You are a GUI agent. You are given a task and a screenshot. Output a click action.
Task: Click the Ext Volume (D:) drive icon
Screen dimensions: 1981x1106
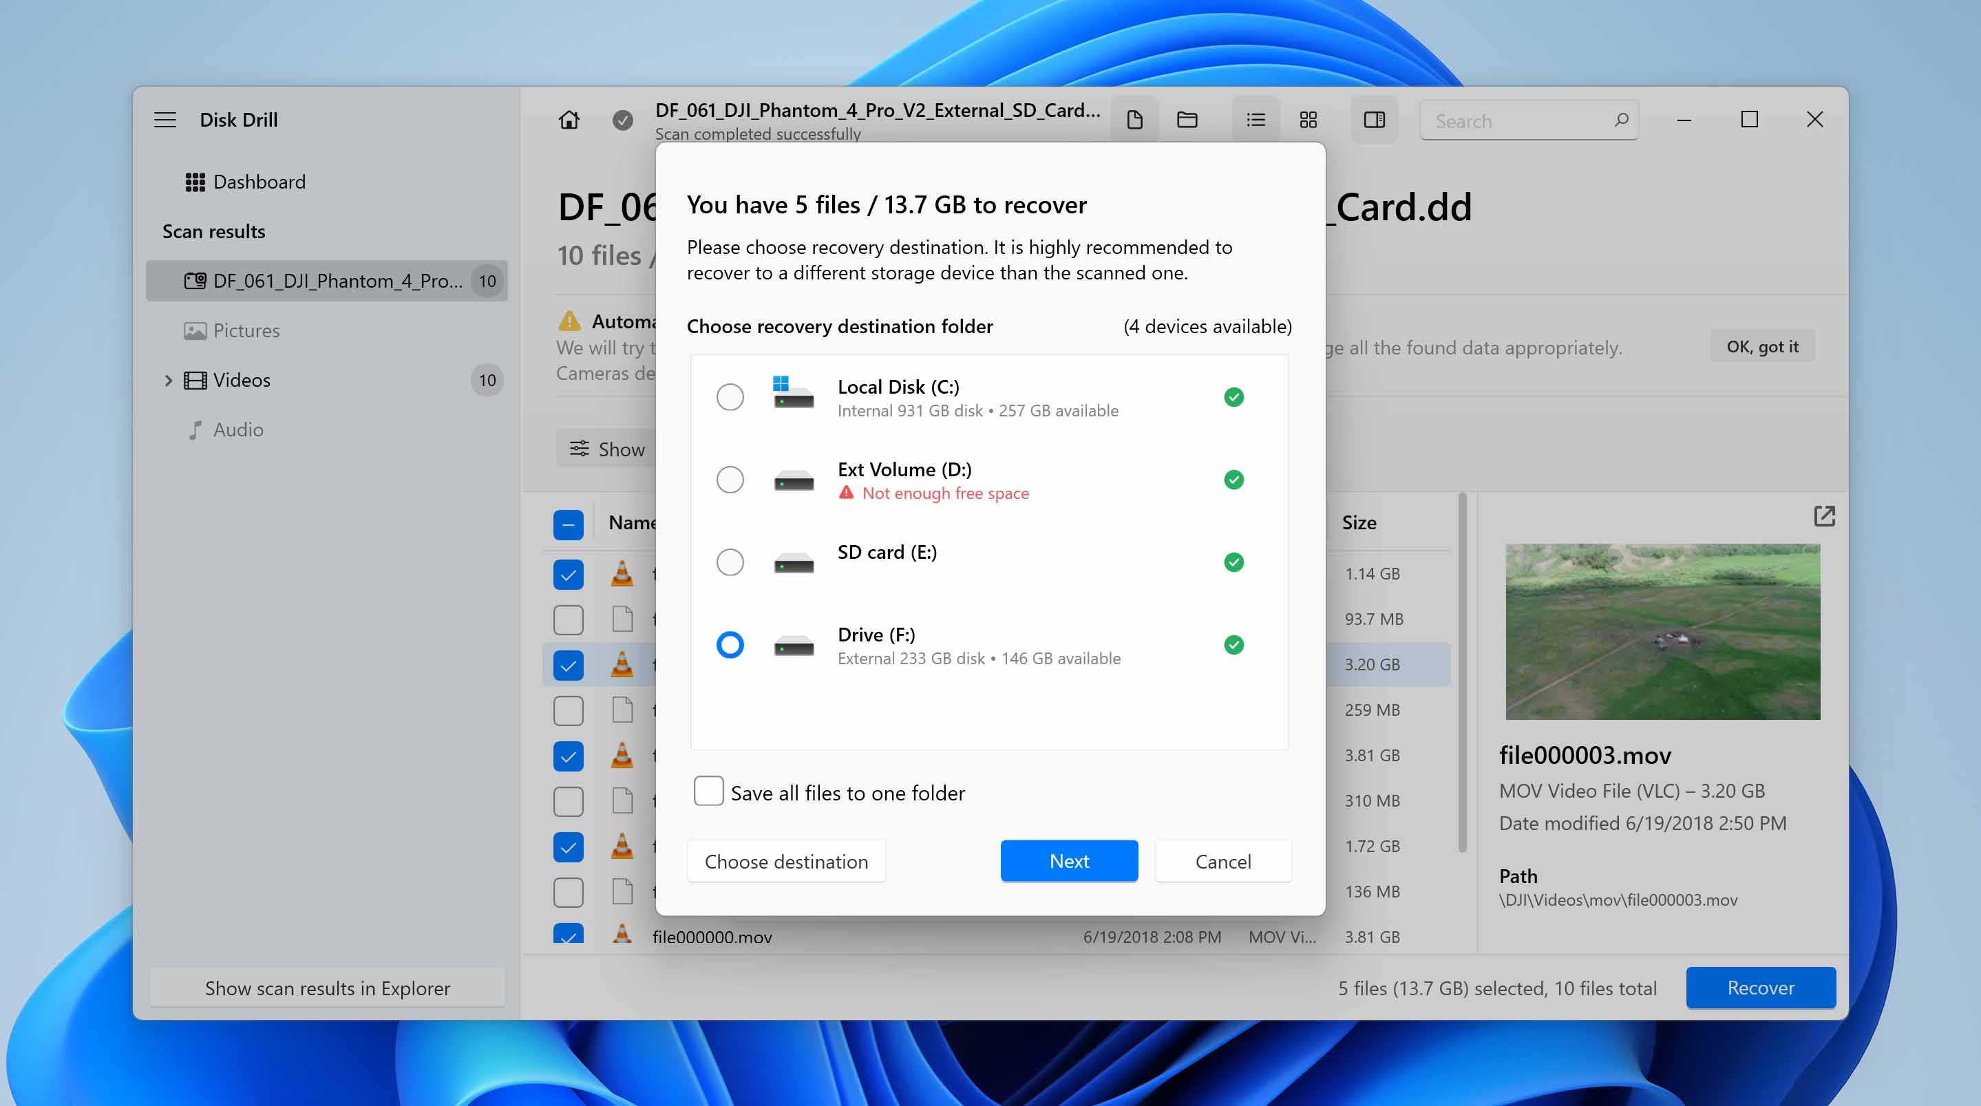pyautogui.click(x=793, y=480)
